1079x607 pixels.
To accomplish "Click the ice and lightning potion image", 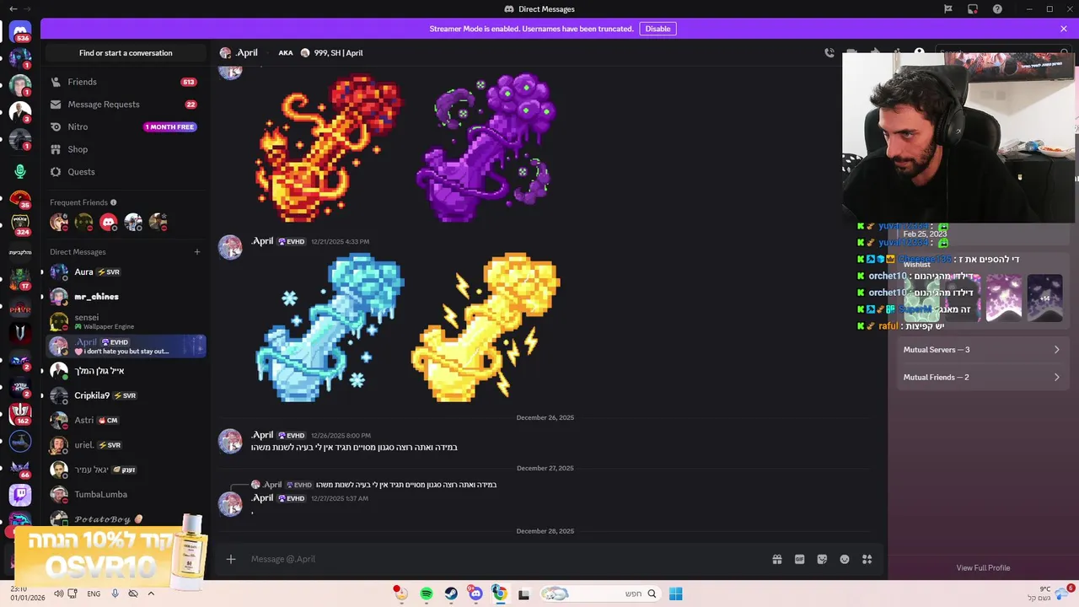I will pyautogui.click(x=407, y=328).
